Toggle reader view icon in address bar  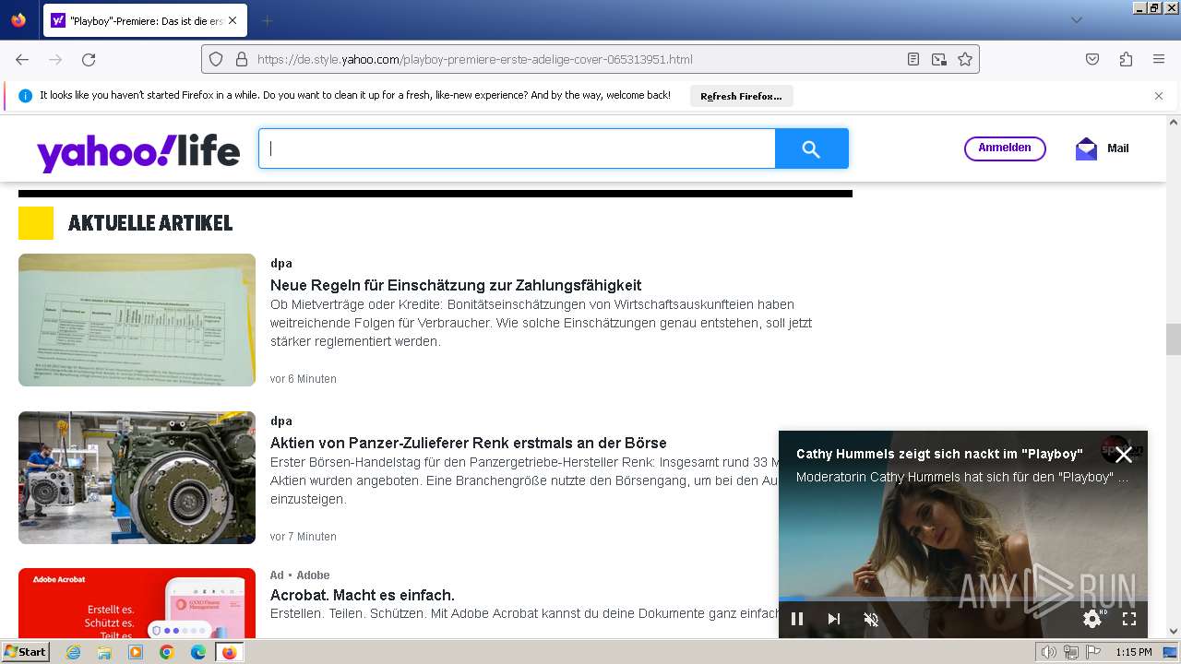[913, 59]
